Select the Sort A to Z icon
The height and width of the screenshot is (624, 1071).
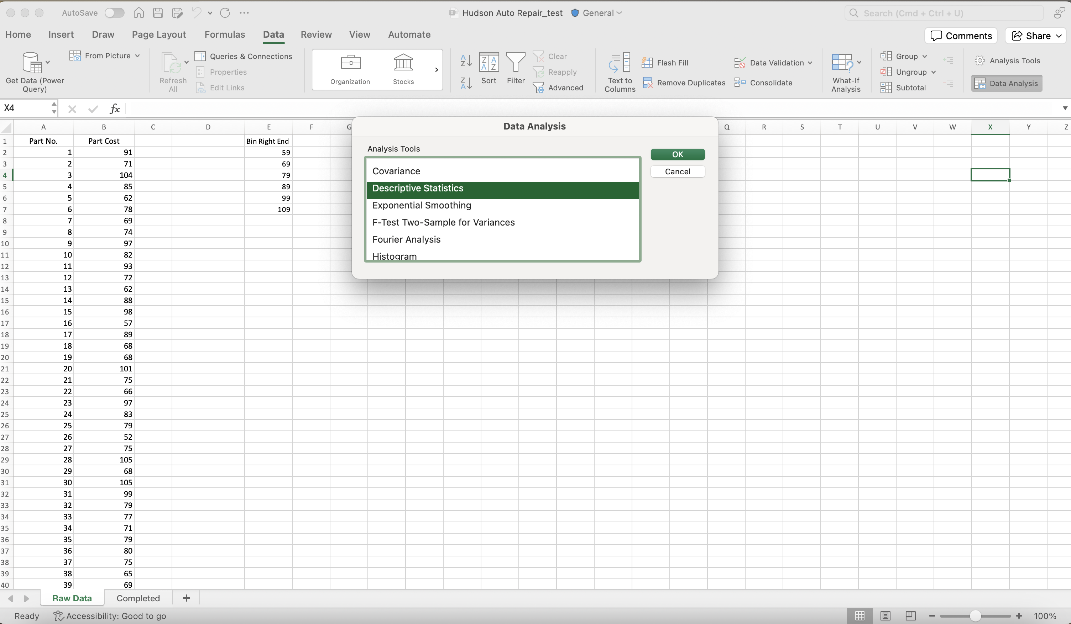(x=465, y=61)
